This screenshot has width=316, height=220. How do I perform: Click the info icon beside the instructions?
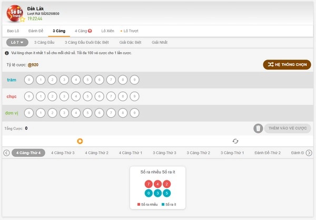click(6, 53)
